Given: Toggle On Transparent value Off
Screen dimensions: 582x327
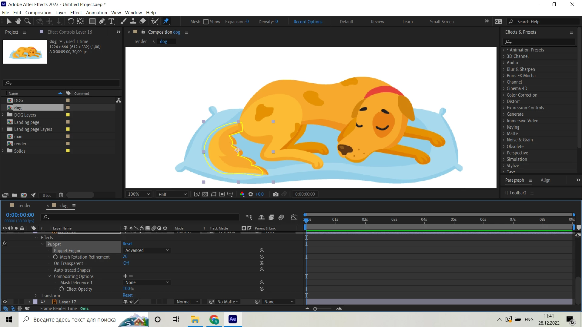Looking at the screenshot, I should pyautogui.click(x=126, y=263).
